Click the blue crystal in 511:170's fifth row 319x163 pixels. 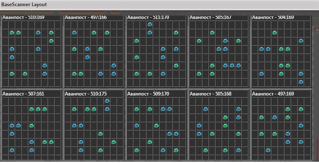pyautogui.click(x=163, y=57)
